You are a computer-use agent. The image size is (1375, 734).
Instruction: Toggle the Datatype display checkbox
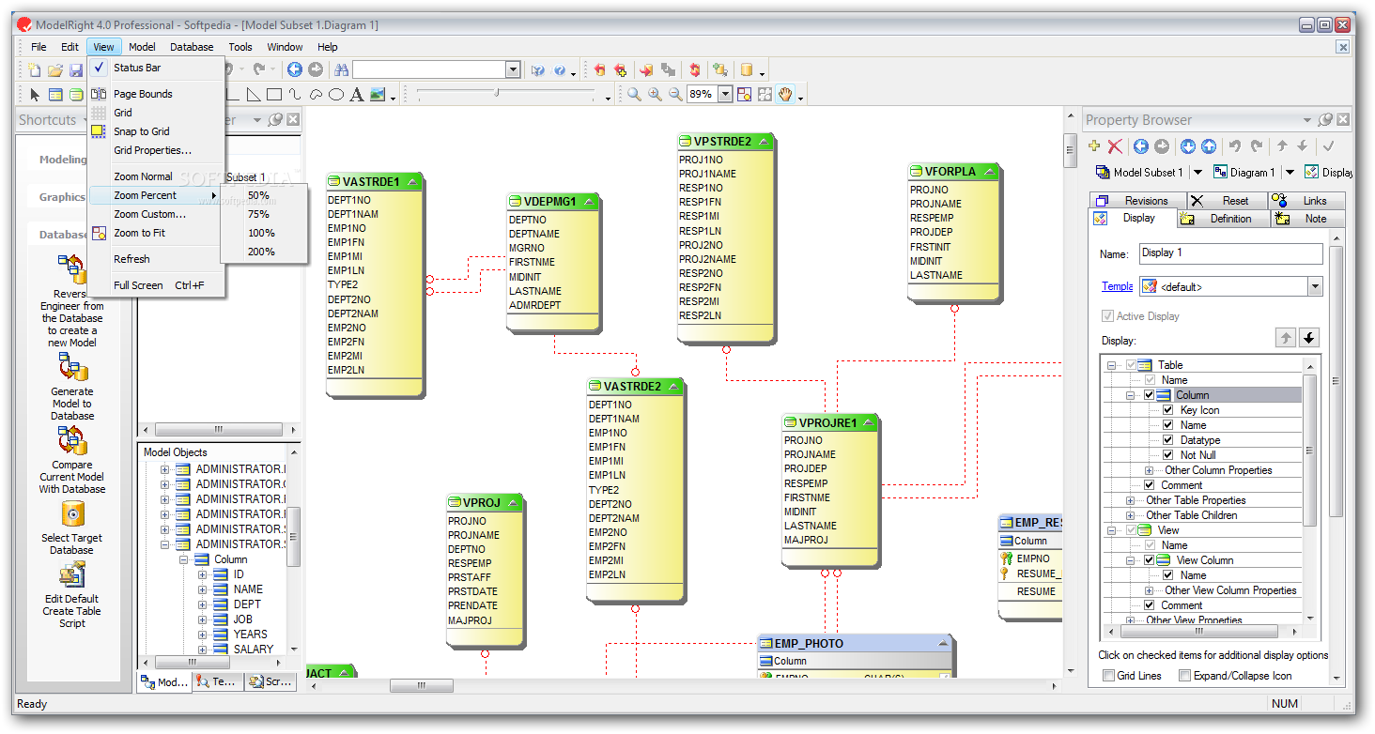coord(1167,440)
